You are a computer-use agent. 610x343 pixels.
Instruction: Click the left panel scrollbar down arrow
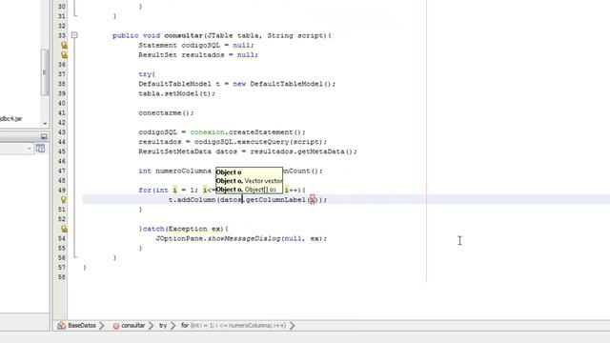[45, 124]
